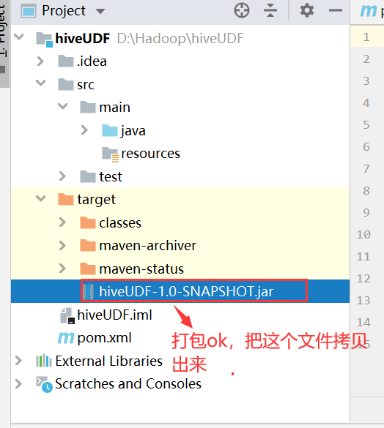
Task: Click the classes folder icon
Action: click(x=87, y=222)
